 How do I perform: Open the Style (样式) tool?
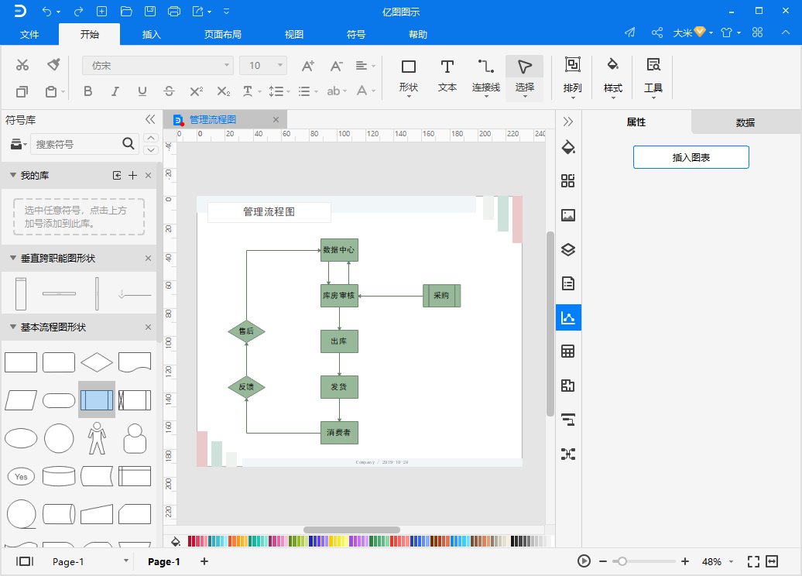[x=613, y=77]
